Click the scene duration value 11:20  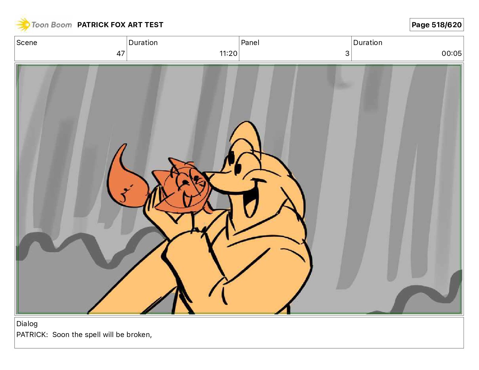[228, 54]
